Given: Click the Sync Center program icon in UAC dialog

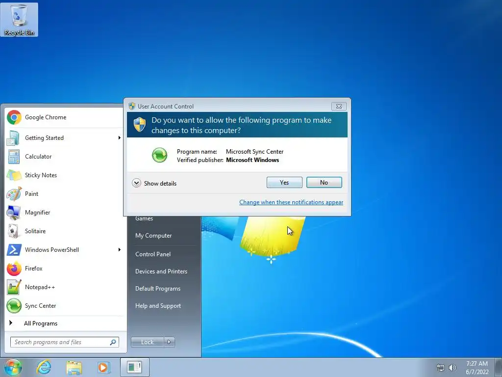Looking at the screenshot, I should point(159,155).
